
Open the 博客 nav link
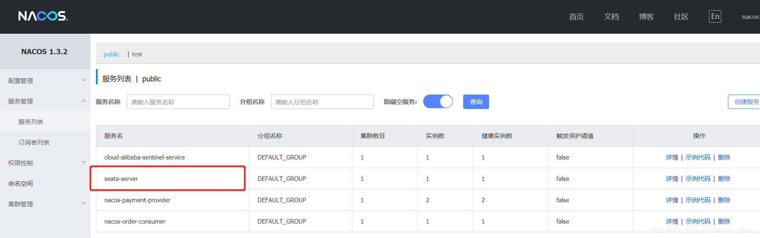point(646,17)
